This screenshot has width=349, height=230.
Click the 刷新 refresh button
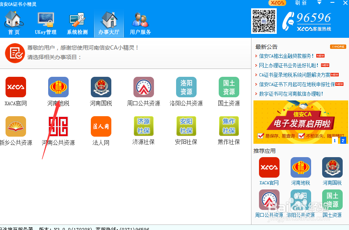coord(301,3)
